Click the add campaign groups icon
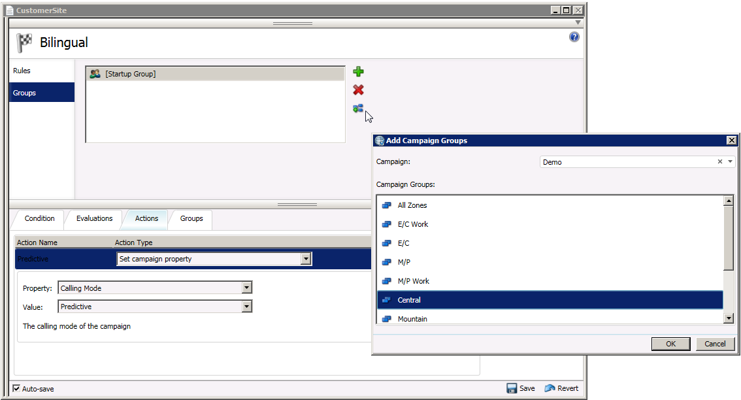This screenshot has width=741, height=400. point(358,109)
